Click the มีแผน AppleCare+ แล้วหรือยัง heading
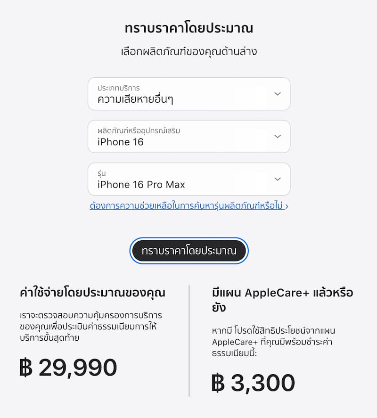377x418 pixels. coord(282,300)
